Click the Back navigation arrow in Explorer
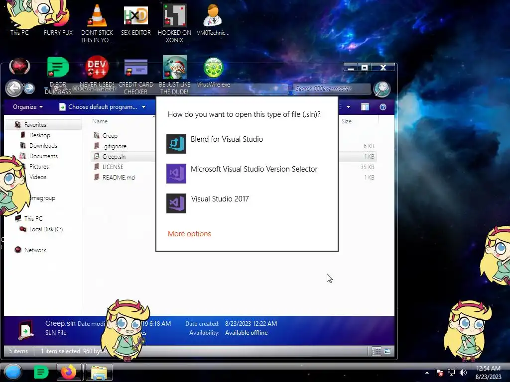Screen dimensions: 510x382 (x=14, y=88)
